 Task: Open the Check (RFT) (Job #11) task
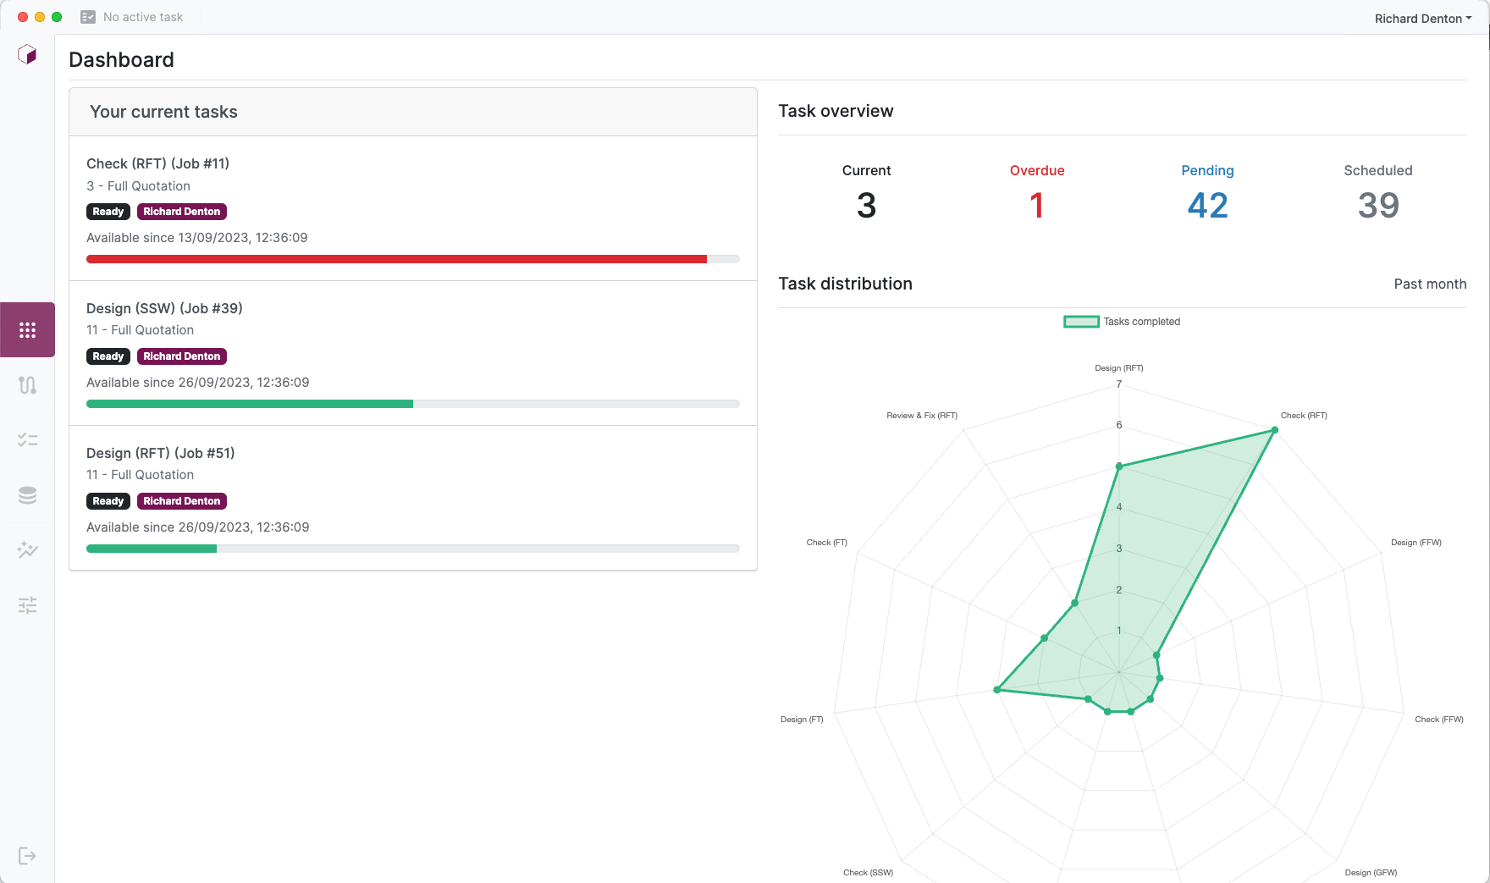(157, 163)
